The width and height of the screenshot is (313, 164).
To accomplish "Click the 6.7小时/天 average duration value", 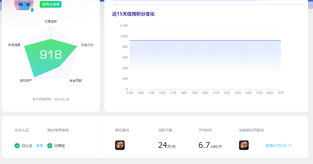I will (210, 145).
